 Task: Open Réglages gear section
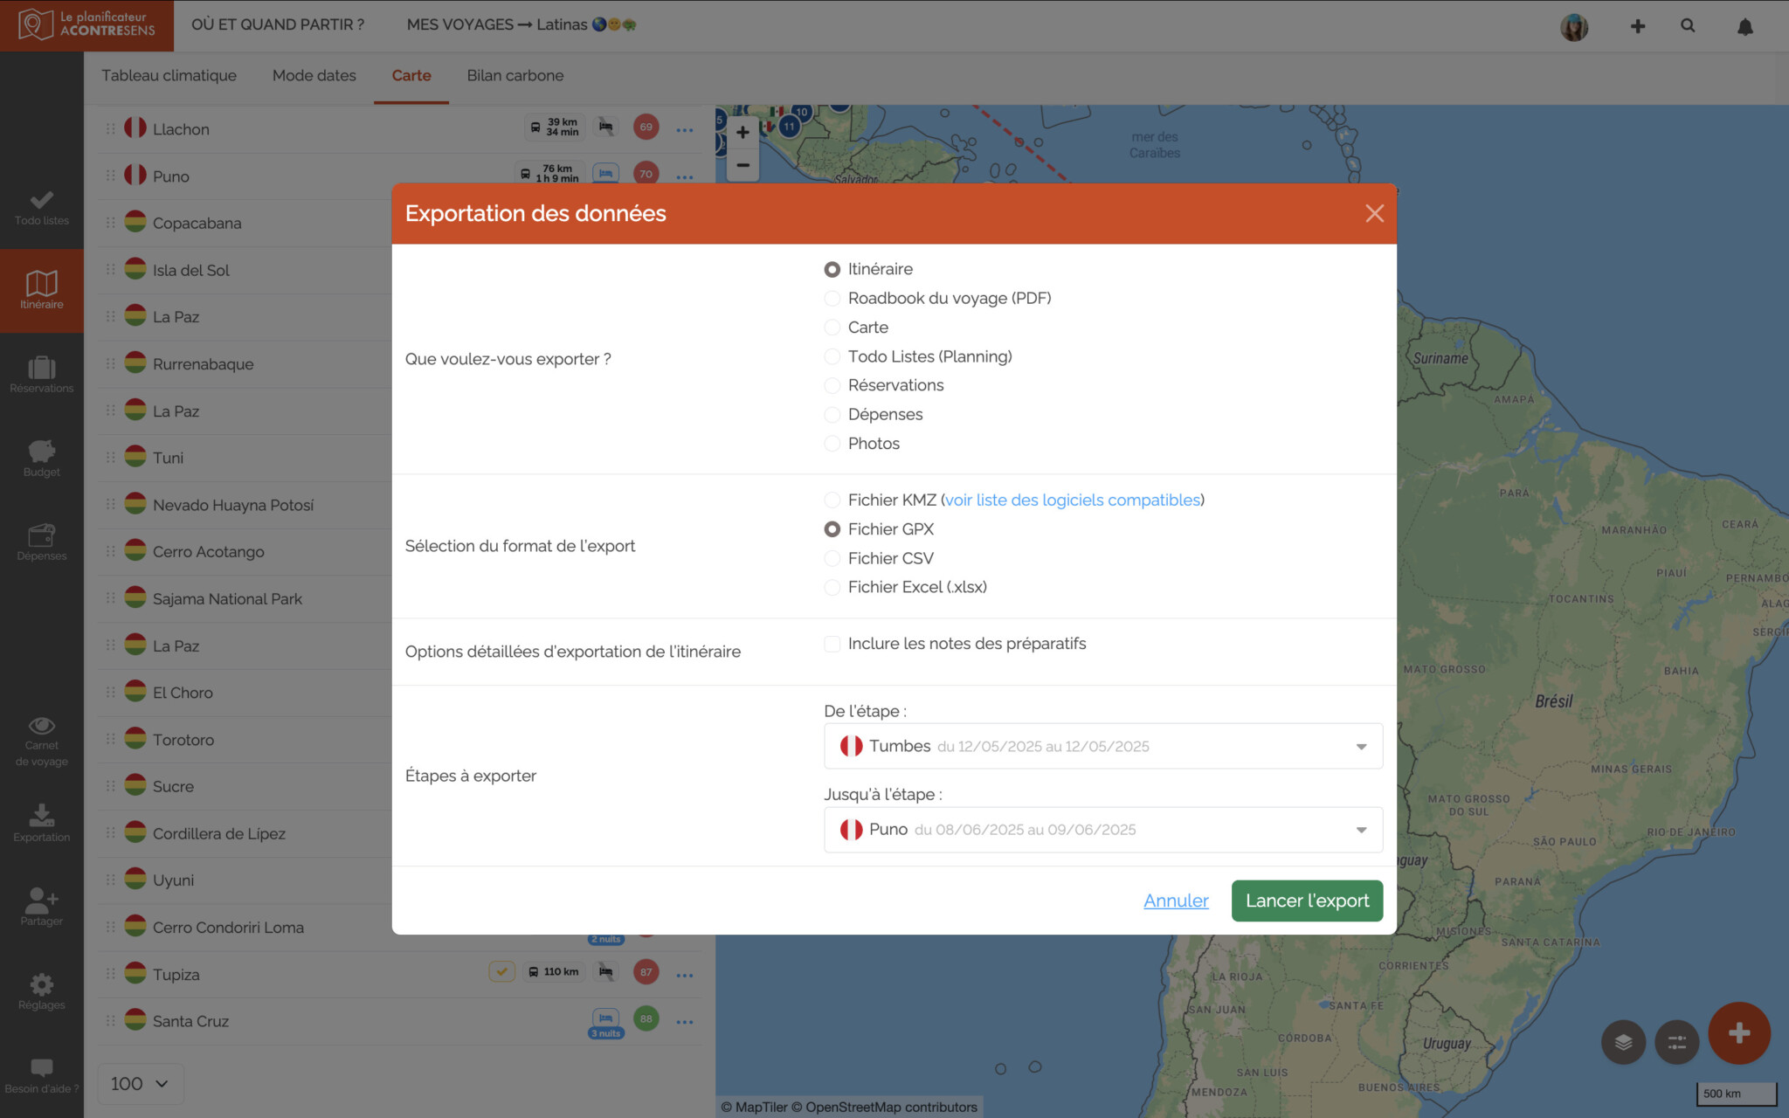(x=41, y=991)
